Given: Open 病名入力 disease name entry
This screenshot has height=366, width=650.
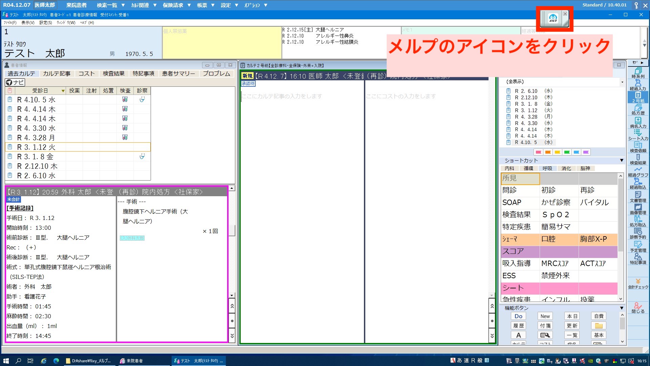Looking at the screenshot, I should 638,123.
